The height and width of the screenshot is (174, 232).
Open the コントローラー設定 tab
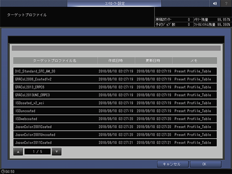[114, 3]
